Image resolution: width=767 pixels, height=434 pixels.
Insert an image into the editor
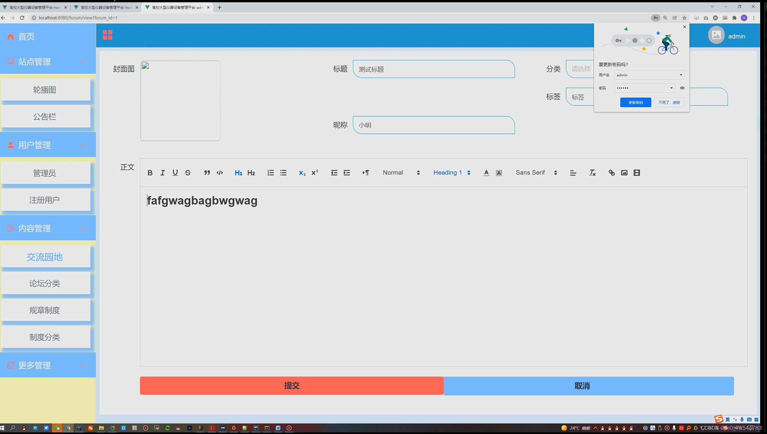[624, 173]
